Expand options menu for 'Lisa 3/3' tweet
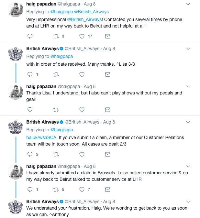This screenshot has height=218, width=200. point(188,49)
